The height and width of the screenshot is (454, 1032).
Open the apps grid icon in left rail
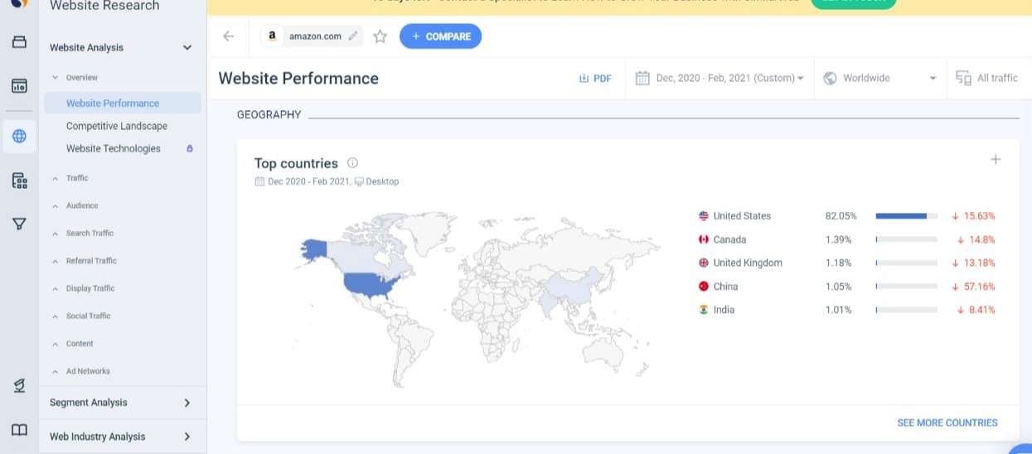coord(19,180)
